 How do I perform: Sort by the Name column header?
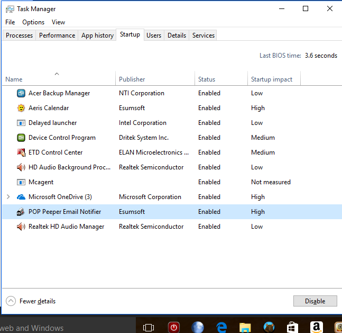[59, 78]
